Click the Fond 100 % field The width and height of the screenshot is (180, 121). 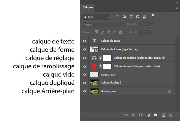click(144, 32)
